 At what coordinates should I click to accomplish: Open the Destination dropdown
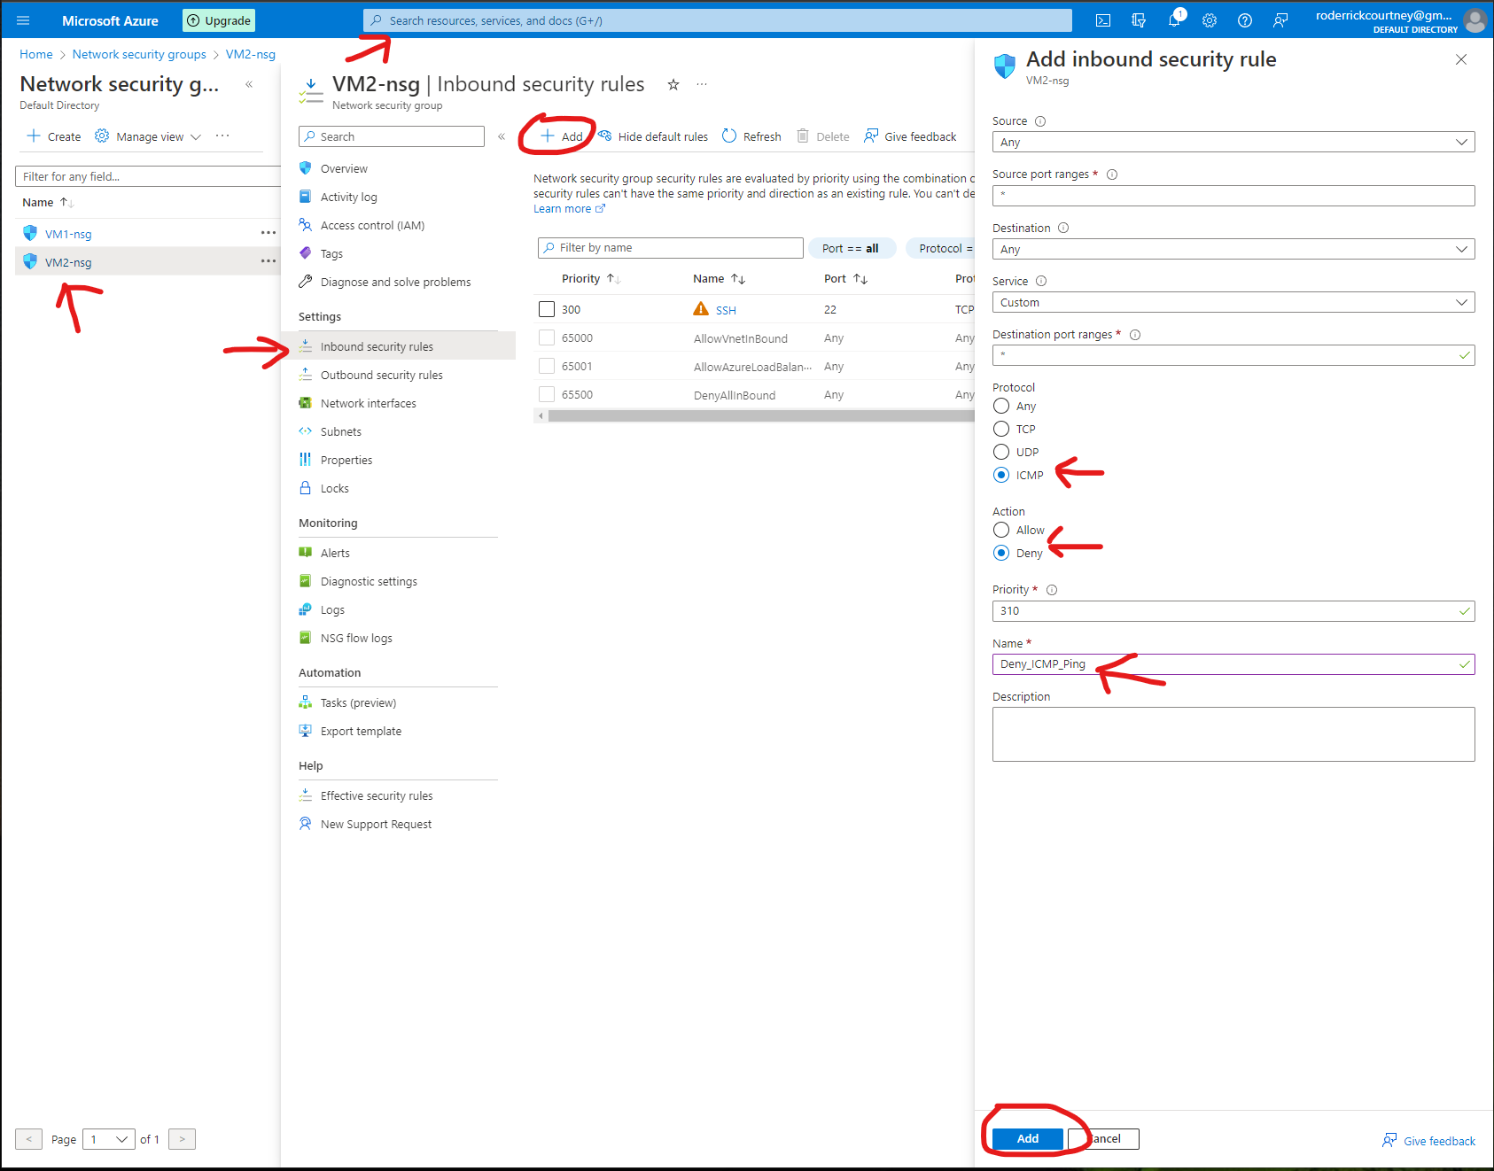(1233, 249)
